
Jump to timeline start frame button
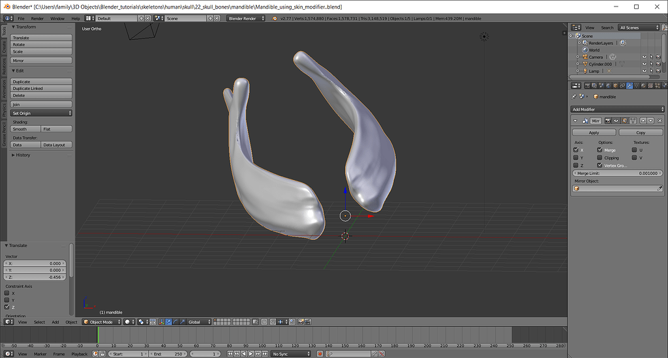click(230, 353)
